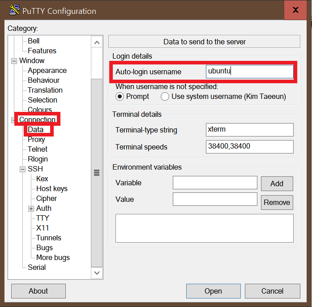Image resolution: width=312 pixels, height=307 pixels.
Task: Click the environment variables list box
Action: [205, 228]
